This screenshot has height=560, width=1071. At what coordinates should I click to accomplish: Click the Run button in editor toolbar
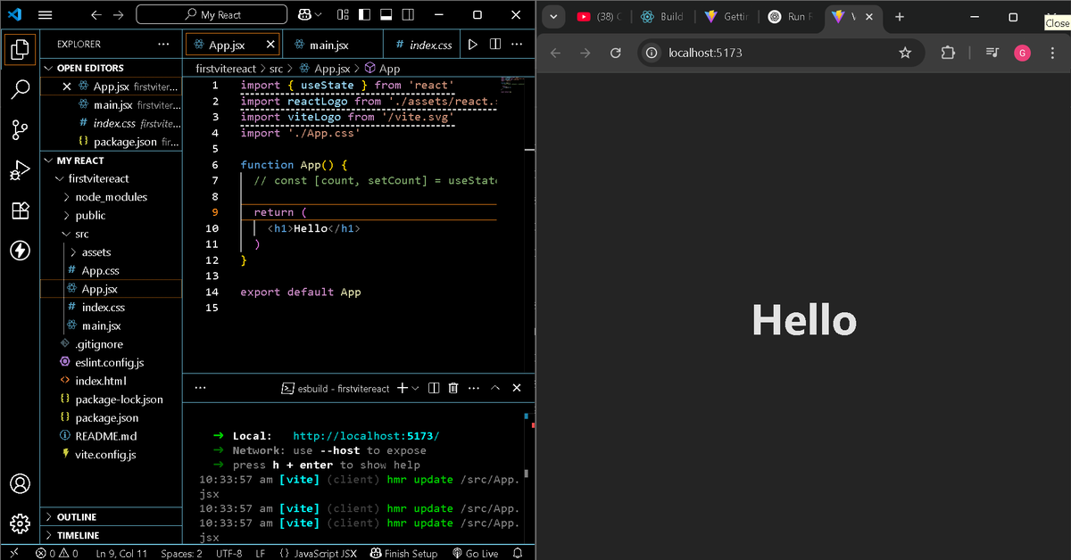point(473,45)
